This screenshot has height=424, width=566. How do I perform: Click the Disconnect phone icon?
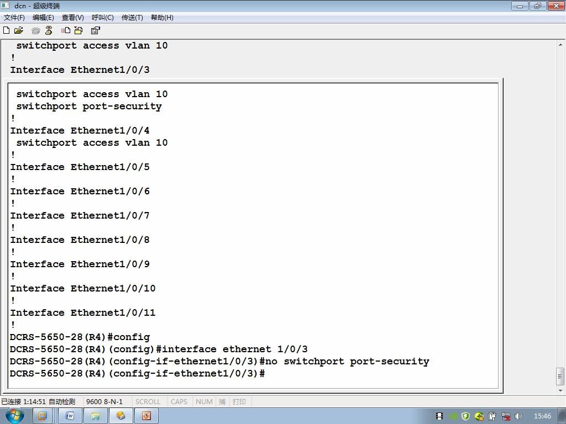point(49,31)
